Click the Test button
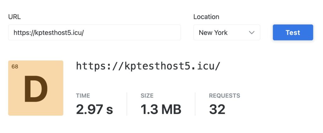The image size is (323, 133). (293, 33)
